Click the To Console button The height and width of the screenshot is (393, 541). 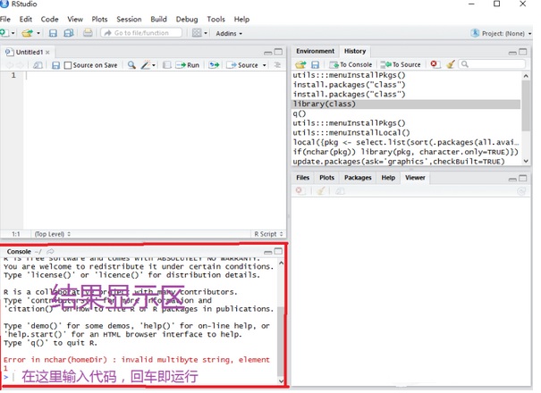click(351, 64)
